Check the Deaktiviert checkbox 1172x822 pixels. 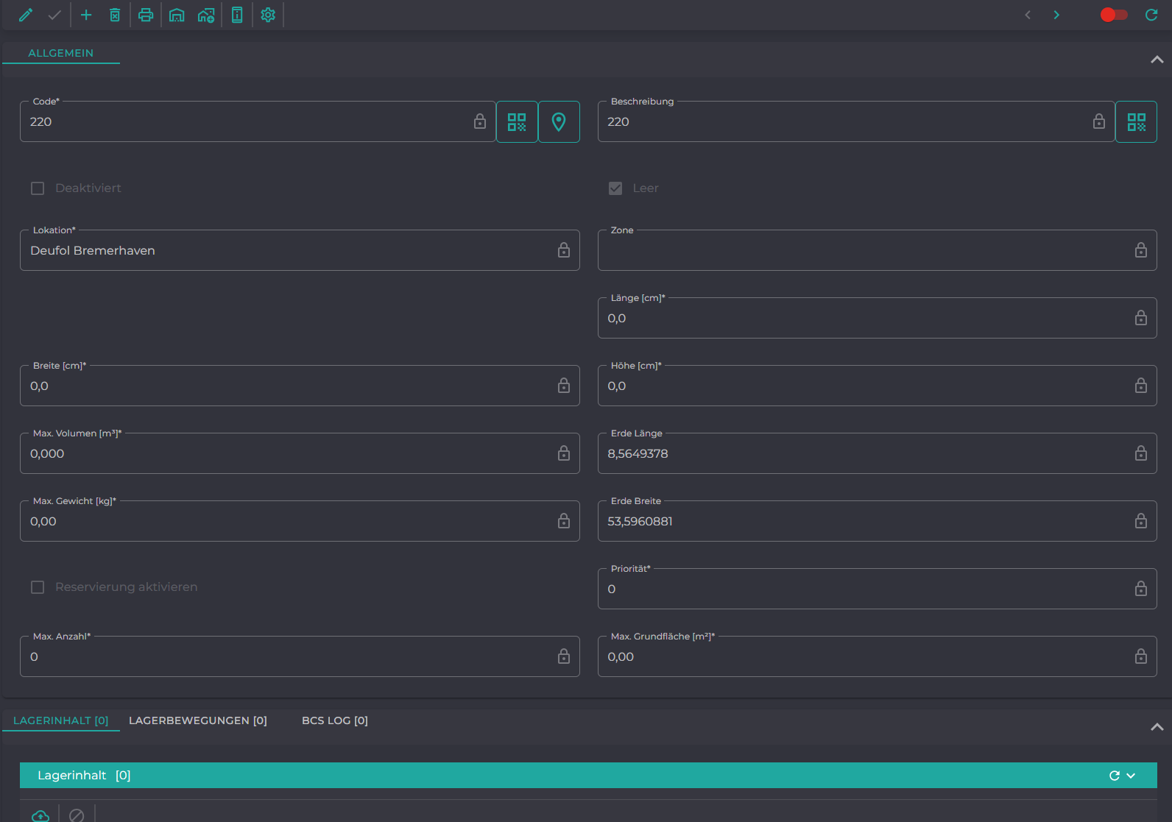tap(38, 188)
